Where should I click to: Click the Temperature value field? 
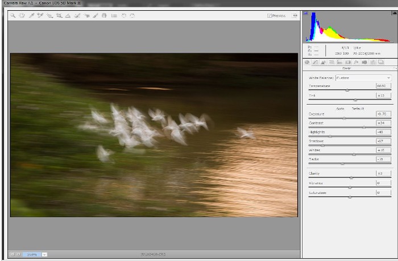383,86
